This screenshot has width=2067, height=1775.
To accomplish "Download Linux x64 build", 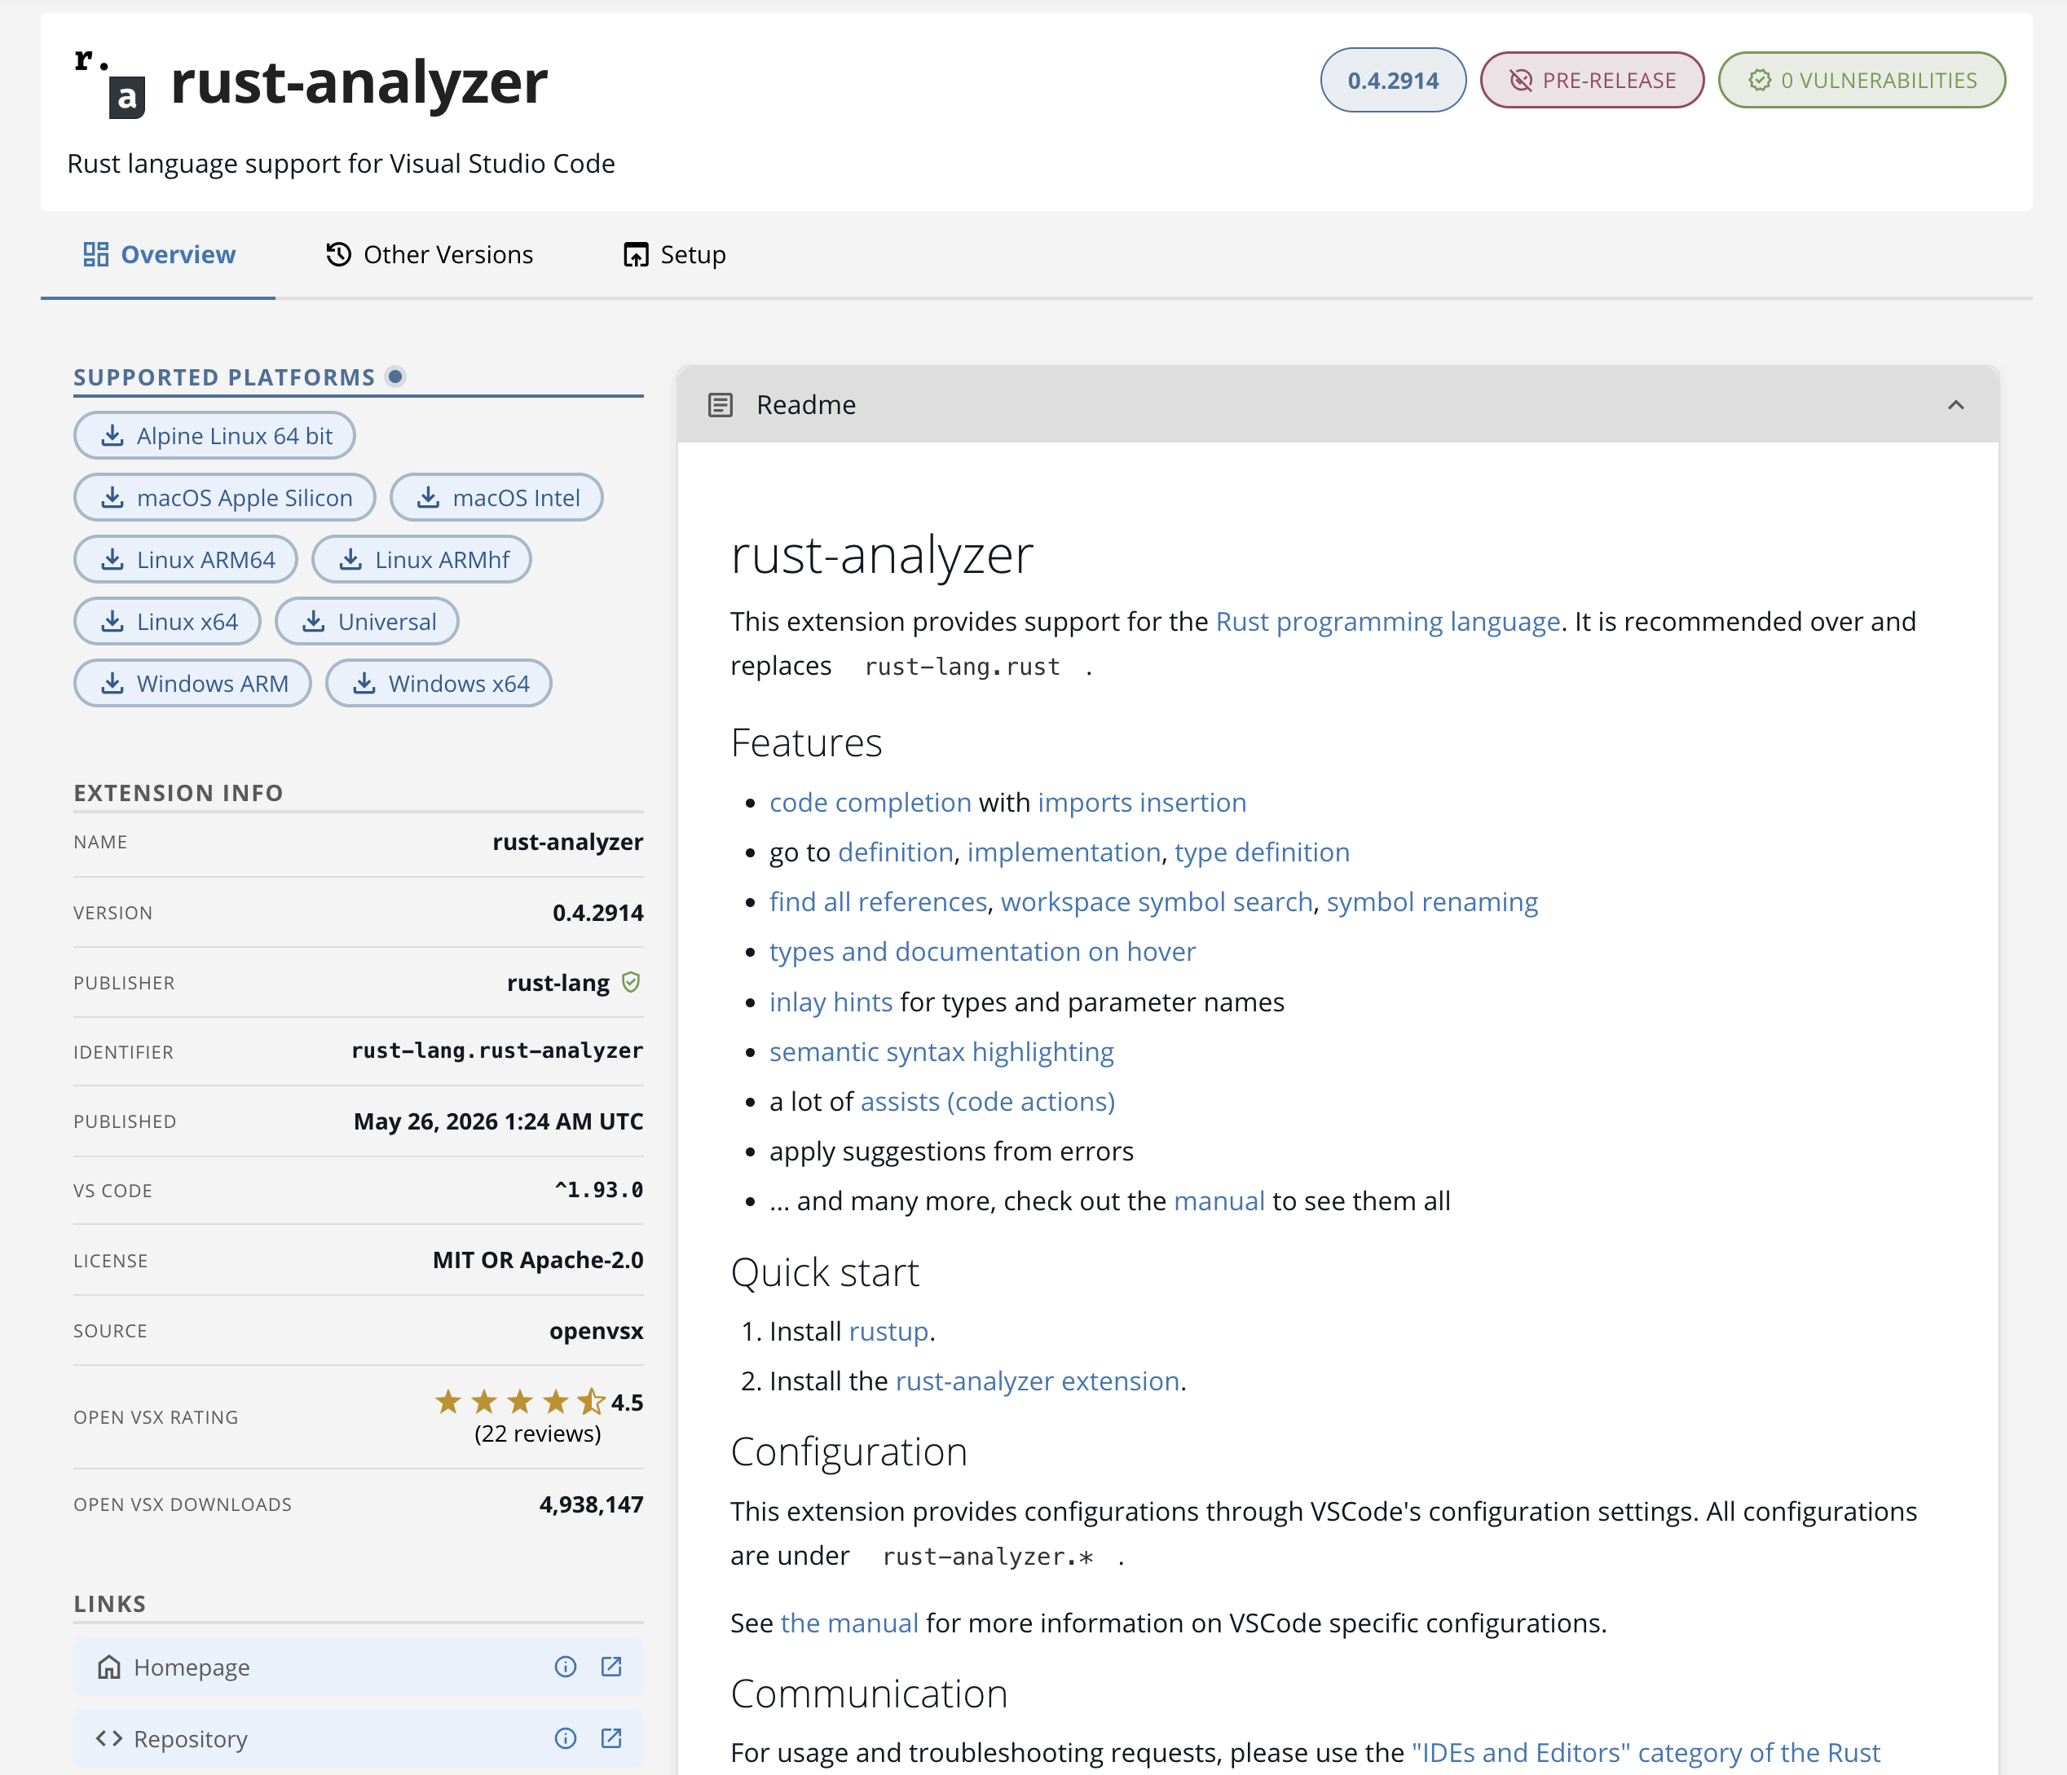I will (x=168, y=621).
